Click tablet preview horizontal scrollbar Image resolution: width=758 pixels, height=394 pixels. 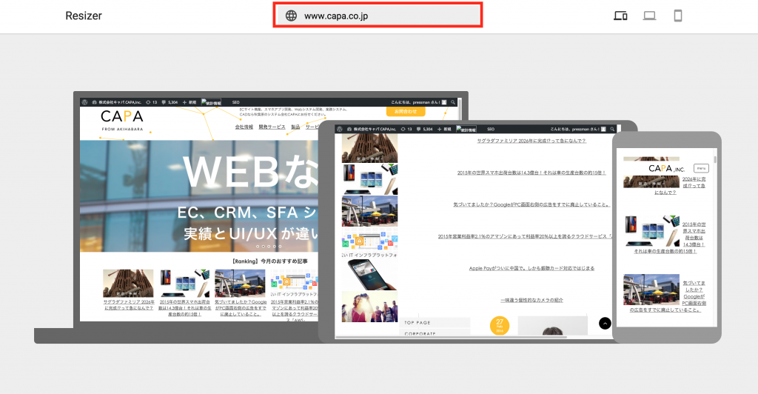(x=451, y=337)
